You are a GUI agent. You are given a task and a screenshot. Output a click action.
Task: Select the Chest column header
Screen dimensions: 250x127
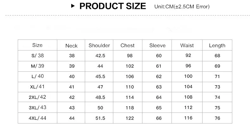click(x=128, y=45)
